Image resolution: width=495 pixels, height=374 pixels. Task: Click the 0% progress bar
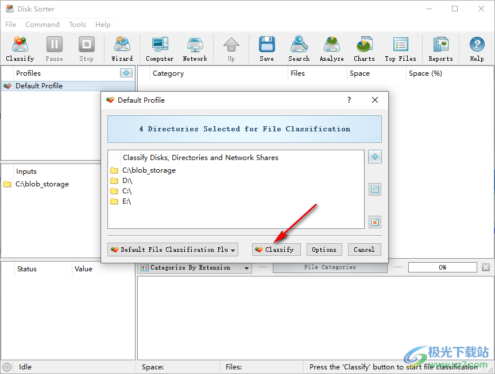(x=442, y=267)
